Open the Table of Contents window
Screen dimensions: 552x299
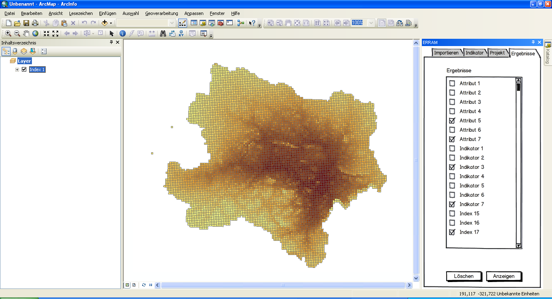tap(194, 23)
